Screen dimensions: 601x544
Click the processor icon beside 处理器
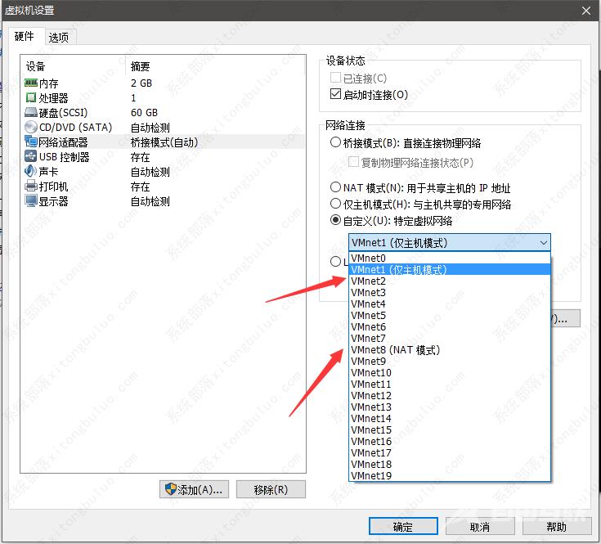[x=31, y=98]
